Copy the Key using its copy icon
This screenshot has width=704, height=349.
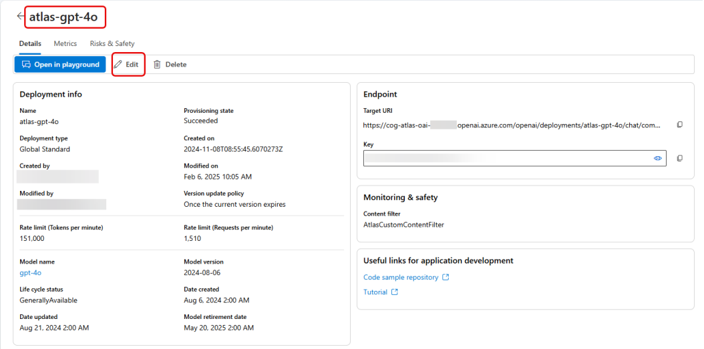pyautogui.click(x=680, y=158)
